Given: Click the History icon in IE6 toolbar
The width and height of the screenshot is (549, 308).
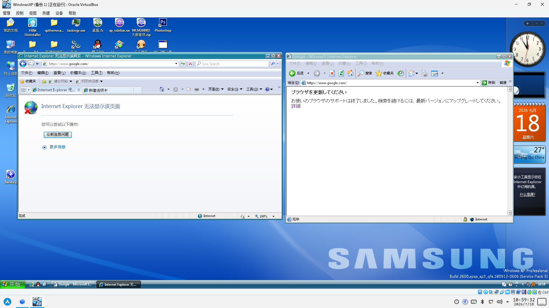Looking at the screenshot, I should (401, 73).
